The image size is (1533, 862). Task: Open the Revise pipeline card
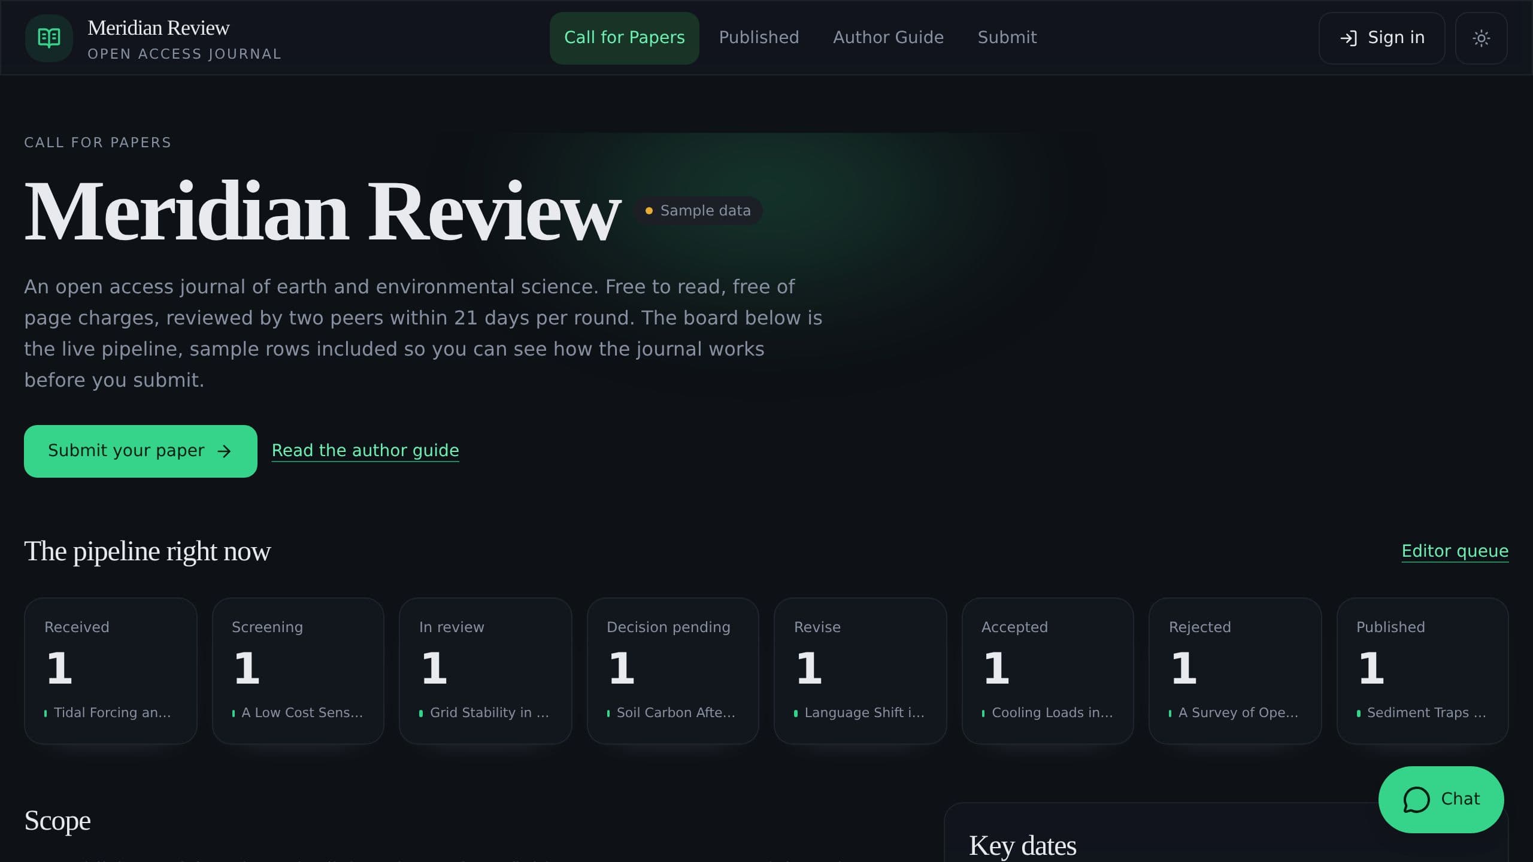tap(861, 670)
